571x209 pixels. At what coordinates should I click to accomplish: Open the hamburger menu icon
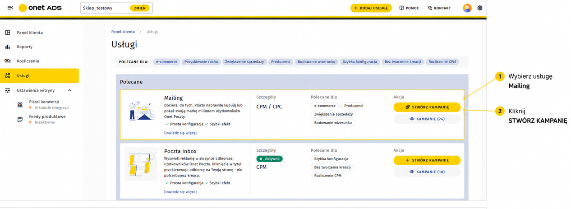pos(10,8)
